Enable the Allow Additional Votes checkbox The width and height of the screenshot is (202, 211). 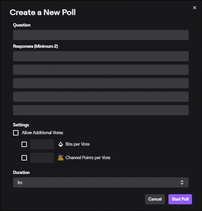coord(16,133)
